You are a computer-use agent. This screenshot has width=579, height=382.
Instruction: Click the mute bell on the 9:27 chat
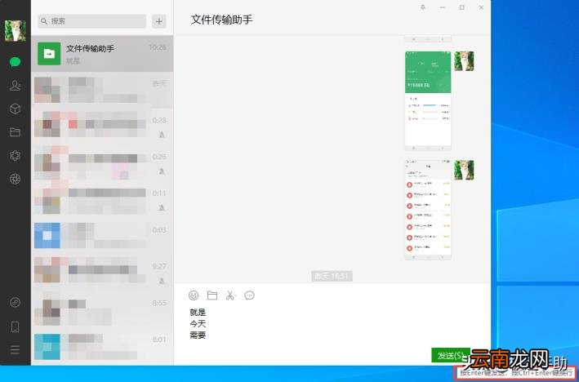pyautogui.click(x=162, y=281)
